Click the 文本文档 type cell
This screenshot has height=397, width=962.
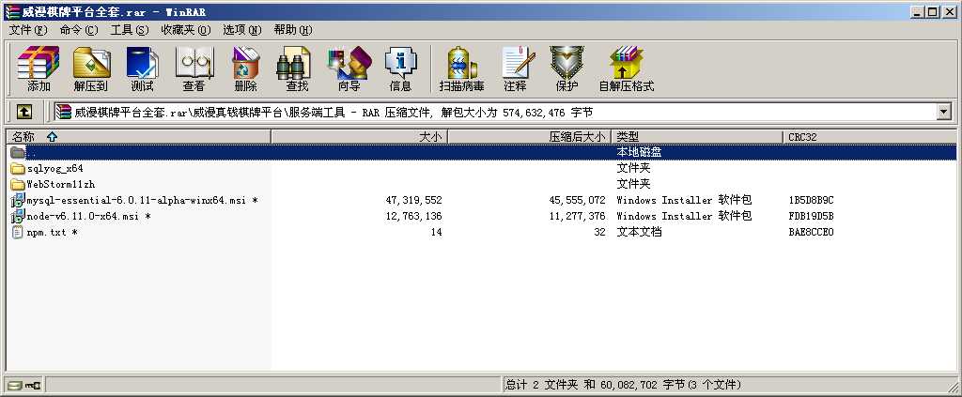click(639, 232)
